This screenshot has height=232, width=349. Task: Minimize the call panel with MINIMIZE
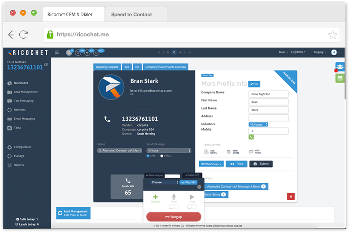click(192, 175)
